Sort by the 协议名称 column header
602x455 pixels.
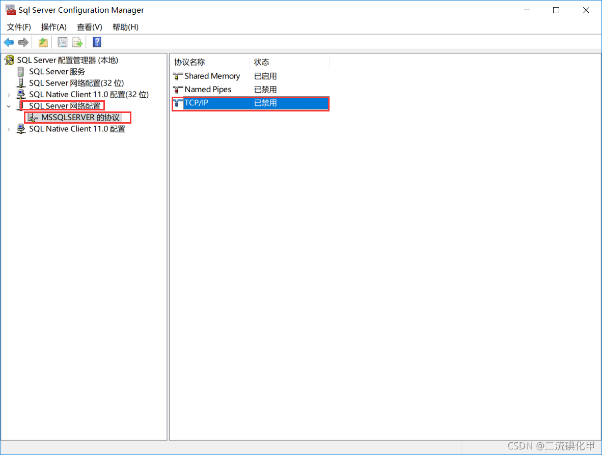[210, 62]
